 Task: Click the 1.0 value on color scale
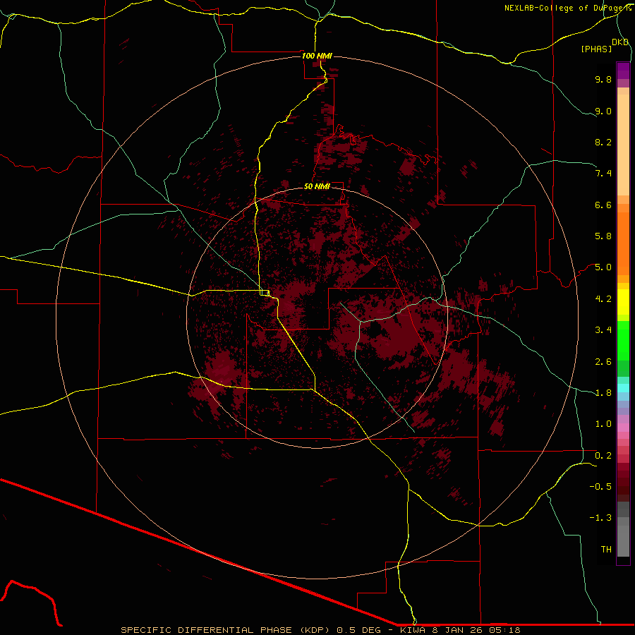(x=603, y=423)
